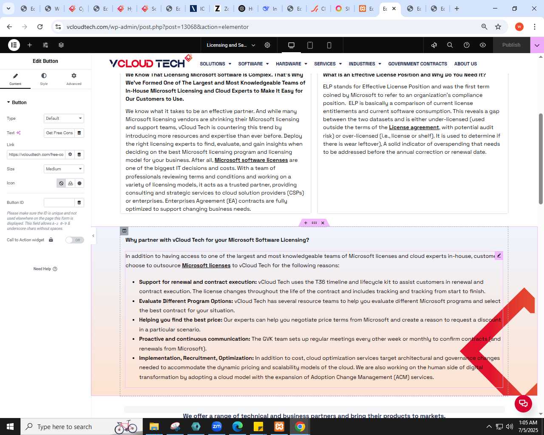Open the Help question mark icon
The width and height of the screenshot is (544, 435).
pos(467,45)
